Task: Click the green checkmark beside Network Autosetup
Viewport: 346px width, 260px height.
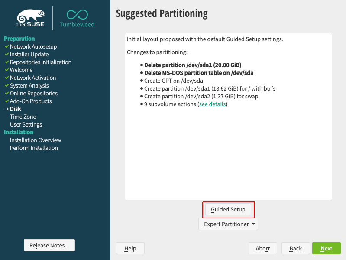Action: [x=6, y=46]
